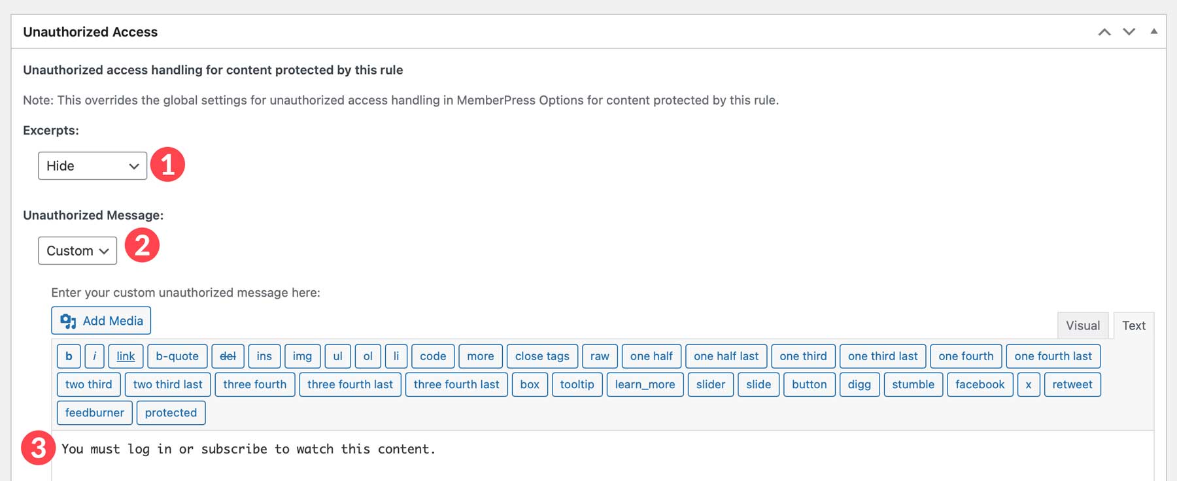This screenshot has width=1177, height=481.
Task: Insert a hyperlink using link button
Action: tap(126, 356)
